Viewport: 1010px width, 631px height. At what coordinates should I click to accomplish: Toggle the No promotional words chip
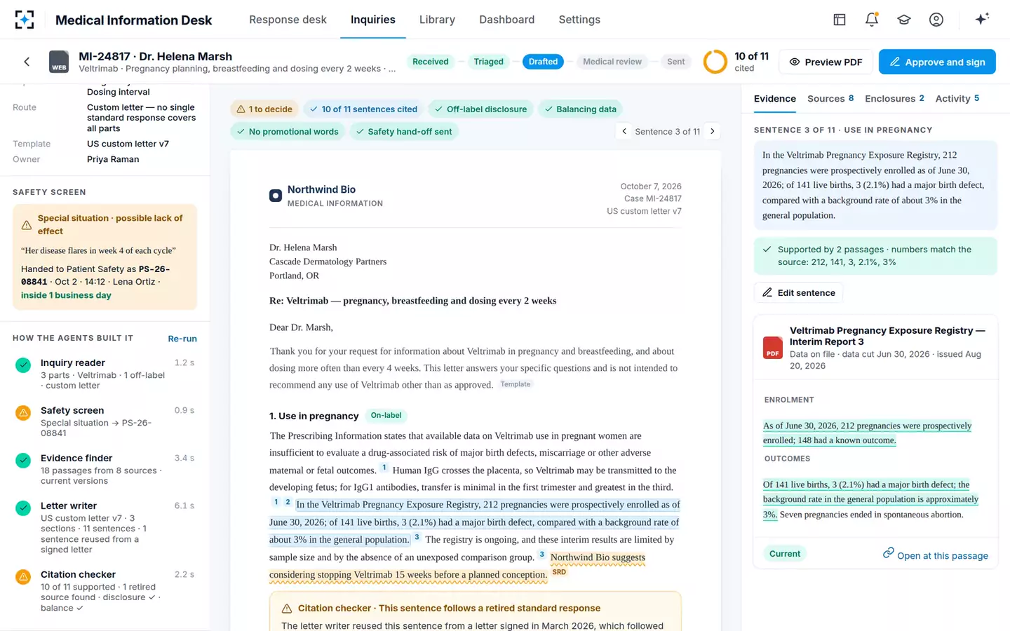click(288, 132)
